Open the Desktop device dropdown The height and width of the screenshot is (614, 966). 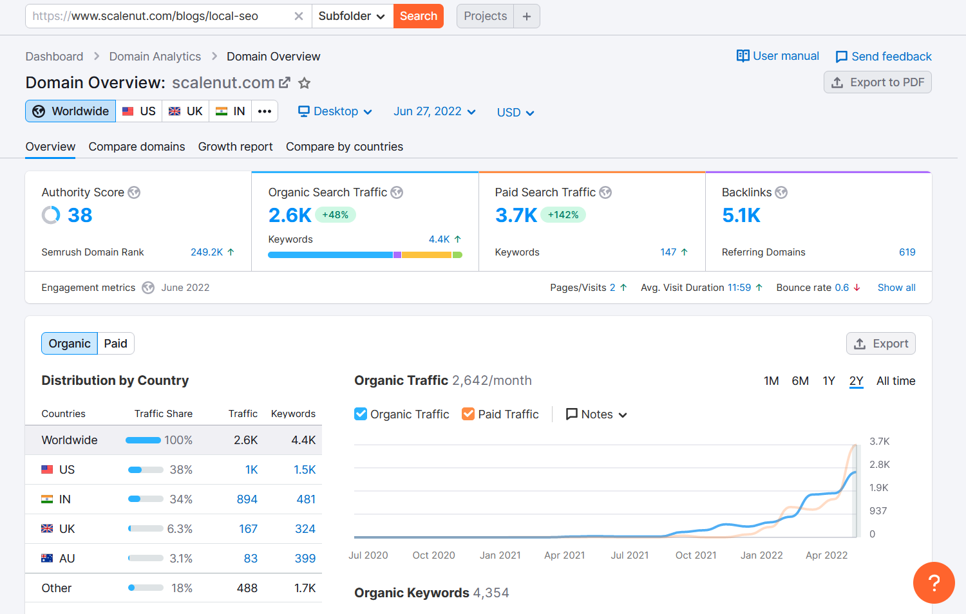pos(335,111)
